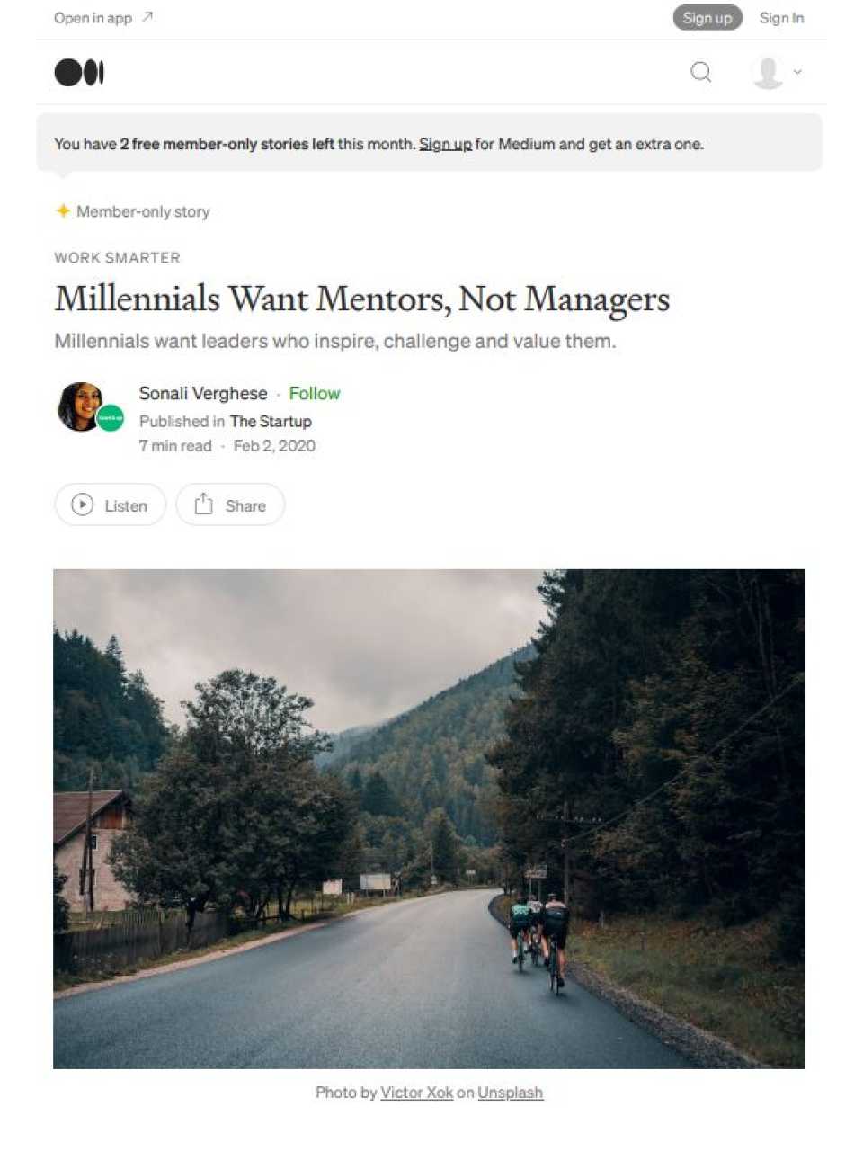Screen dimensions: 863x1151
Task: Click the Listen play icon
Action: pyautogui.click(x=83, y=504)
